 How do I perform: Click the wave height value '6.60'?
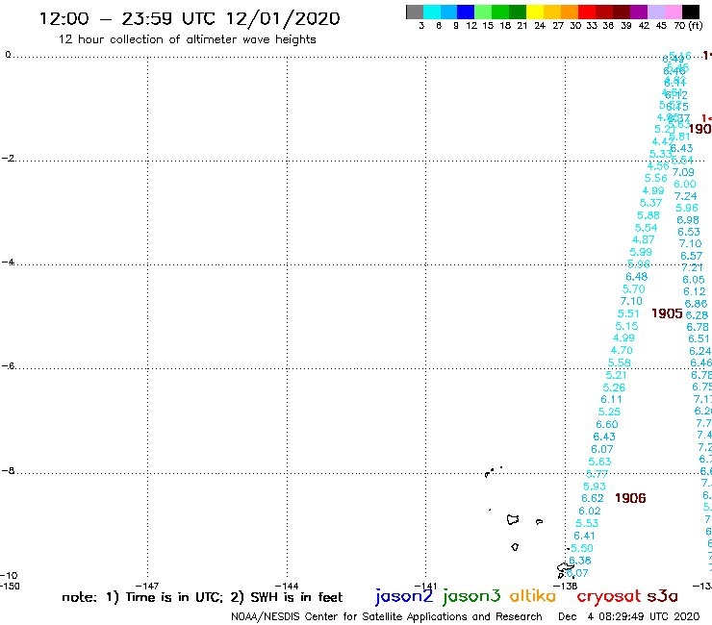[607, 424]
